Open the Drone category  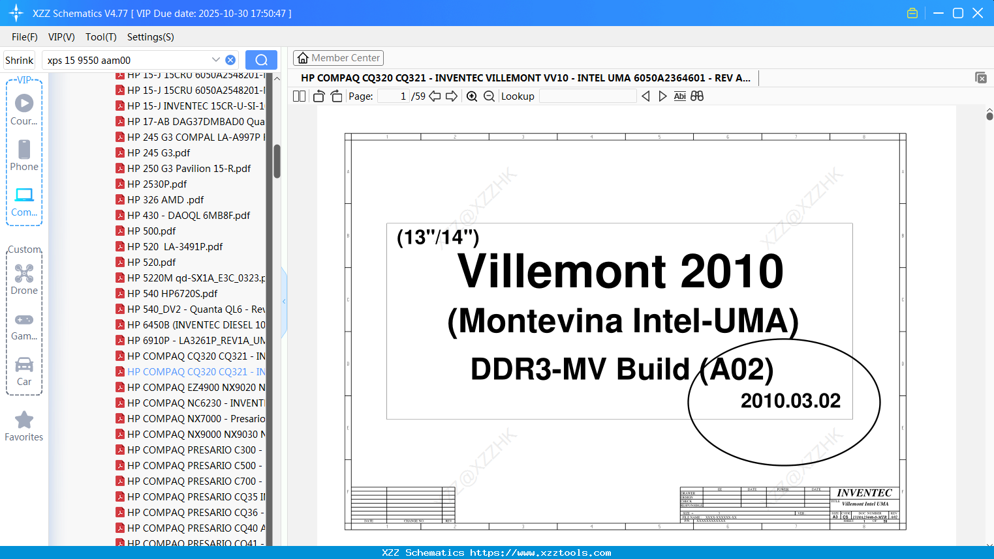[24, 273]
